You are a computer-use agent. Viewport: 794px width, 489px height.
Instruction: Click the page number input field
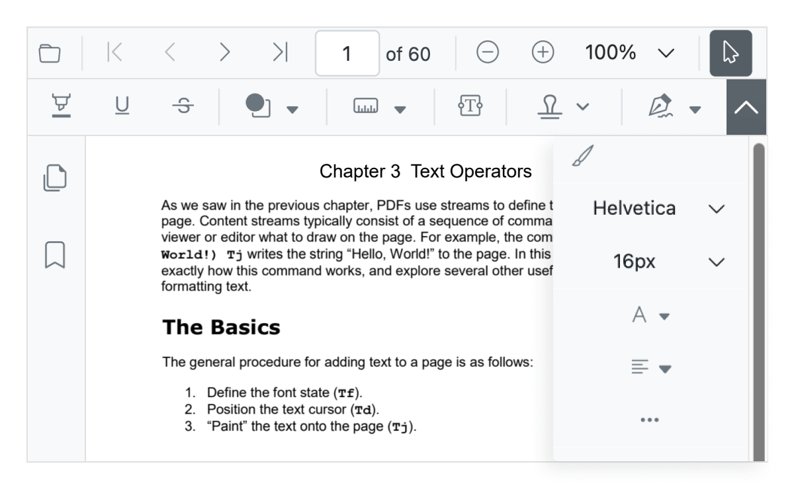pyautogui.click(x=347, y=53)
